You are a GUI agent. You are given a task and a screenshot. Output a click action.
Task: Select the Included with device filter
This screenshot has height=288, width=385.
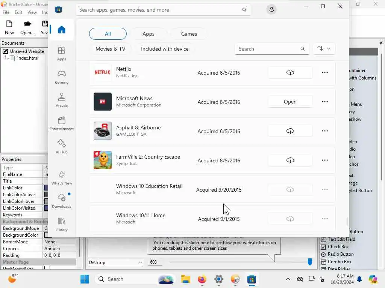click(x=165, y=49)
